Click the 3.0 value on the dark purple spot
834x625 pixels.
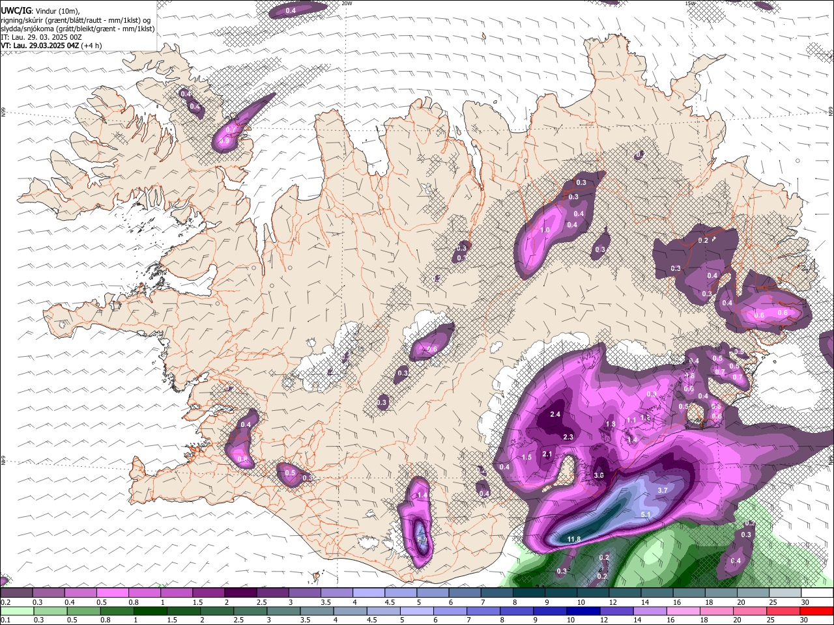click(x=599, y=475)
